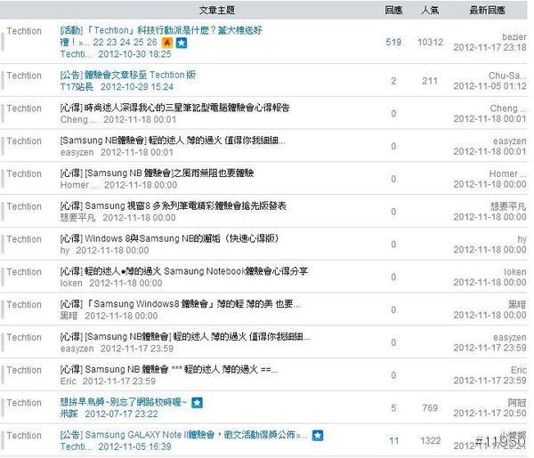This screenshot has height=458, width=534.
Task: Click author 想要平凡 below the 視窗8 thread title
Action: tap(77, 217)
